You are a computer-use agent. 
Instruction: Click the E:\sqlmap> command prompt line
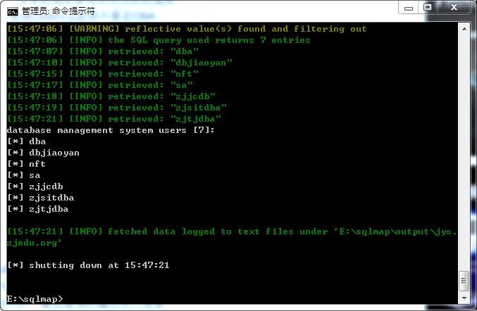tap(35, 299)
